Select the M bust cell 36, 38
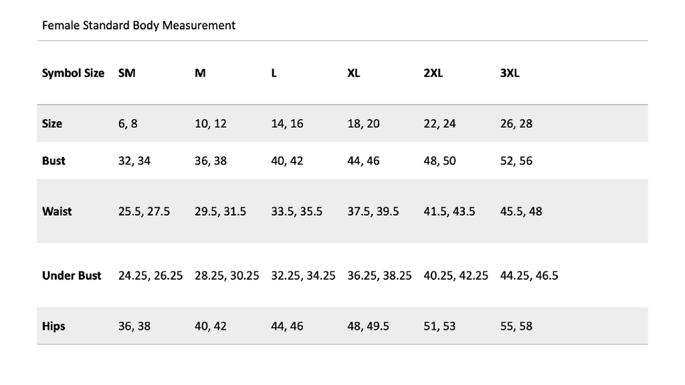Screen dimensions: 685x385 [x=211, y=160]
